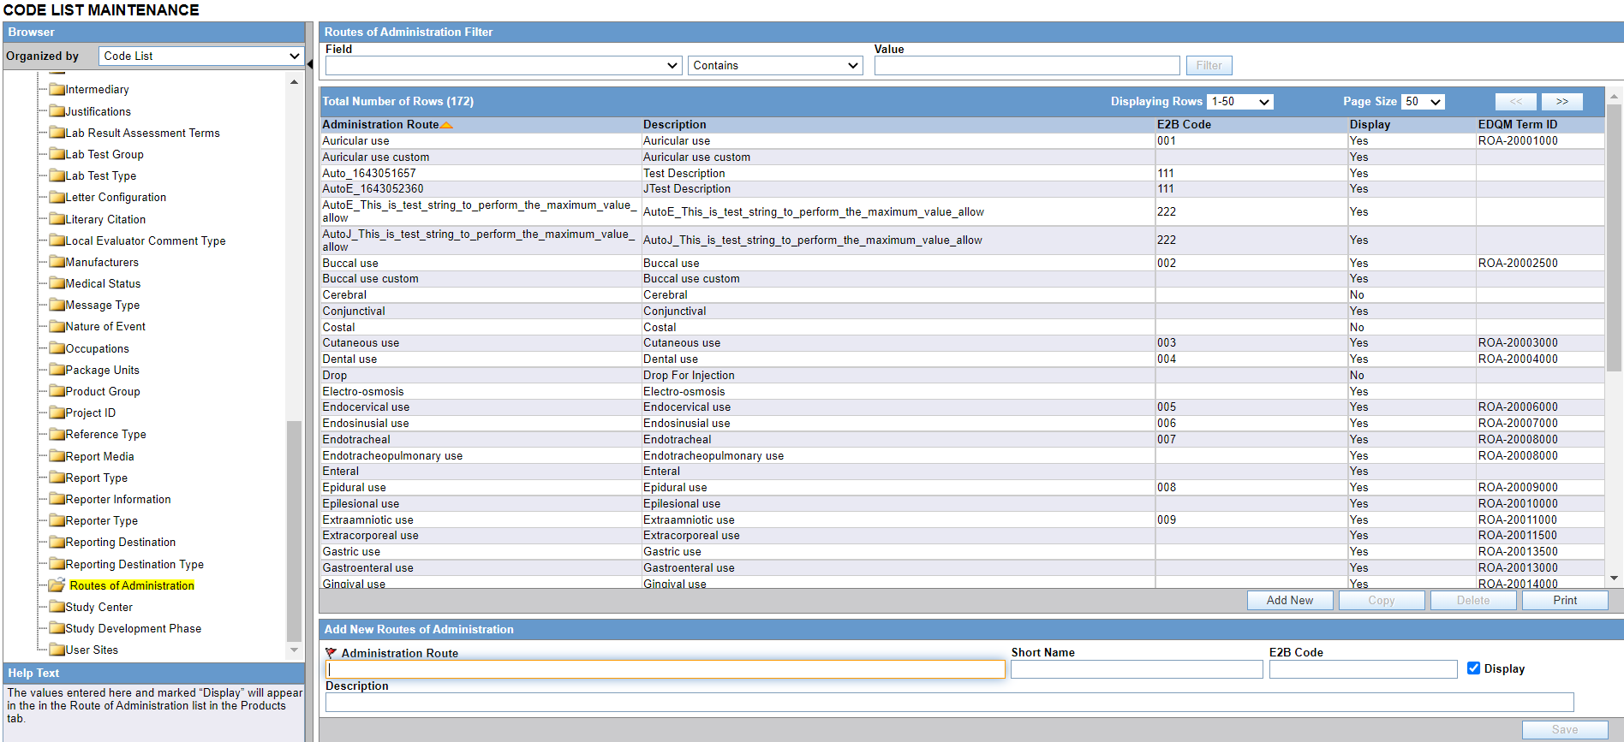
Task: Click the filter Value input field
Action: tap(1027, 65)
